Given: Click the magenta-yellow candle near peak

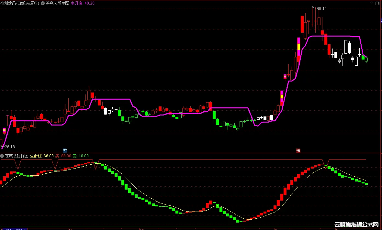Looking at the screenshot, I should [299, 47].
